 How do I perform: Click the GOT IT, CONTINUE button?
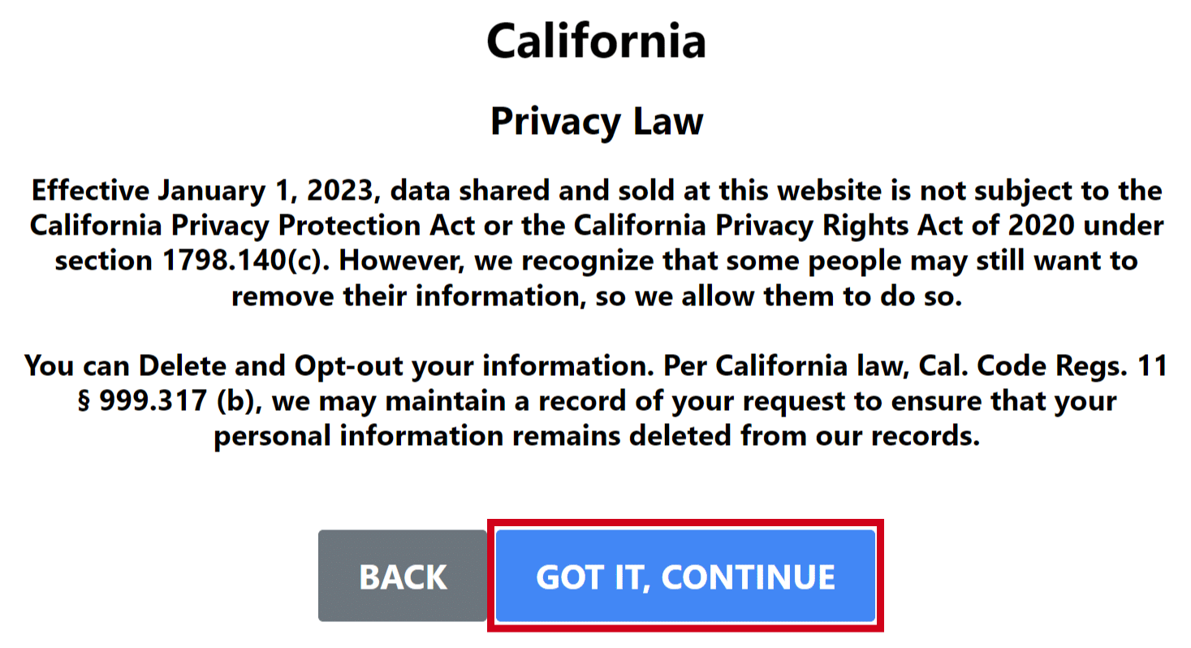685,576
